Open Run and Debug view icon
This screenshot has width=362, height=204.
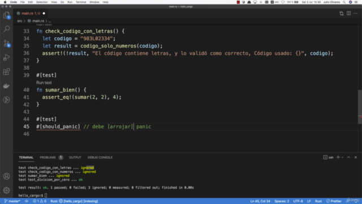pyautogui.click(x=6, y=57)
